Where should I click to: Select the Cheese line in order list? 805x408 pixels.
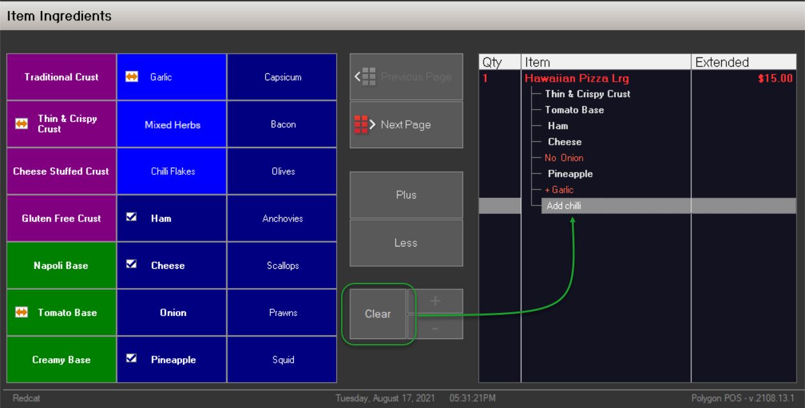point(565,142)
